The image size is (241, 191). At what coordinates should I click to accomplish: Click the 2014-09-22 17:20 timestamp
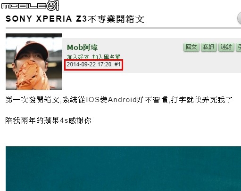(89, 64)
